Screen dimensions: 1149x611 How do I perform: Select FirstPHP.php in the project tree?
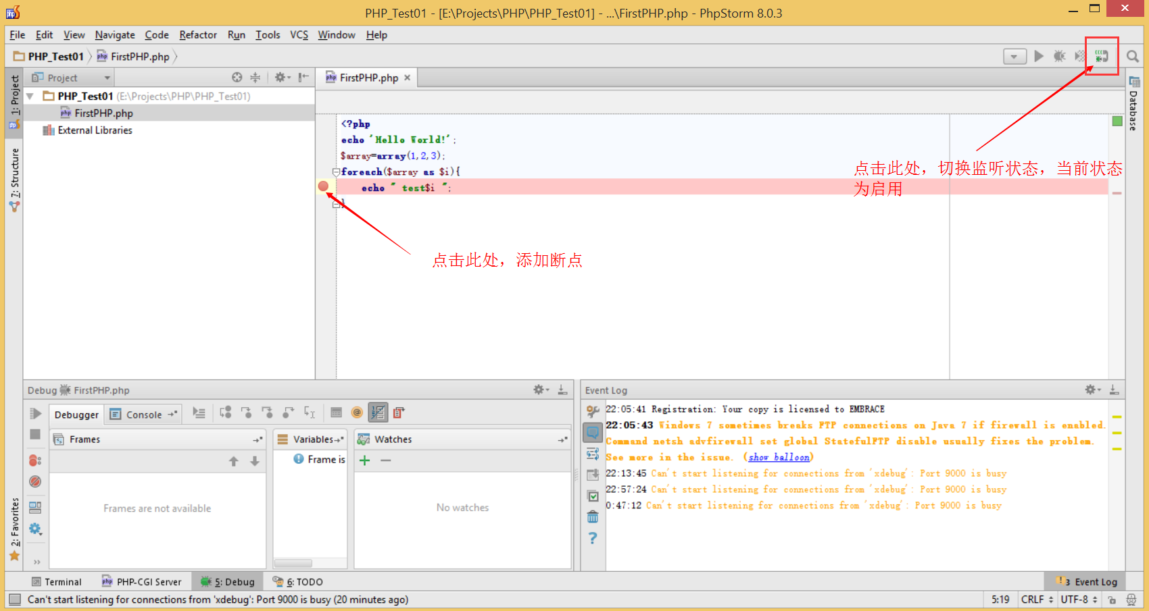click(103, 113)
